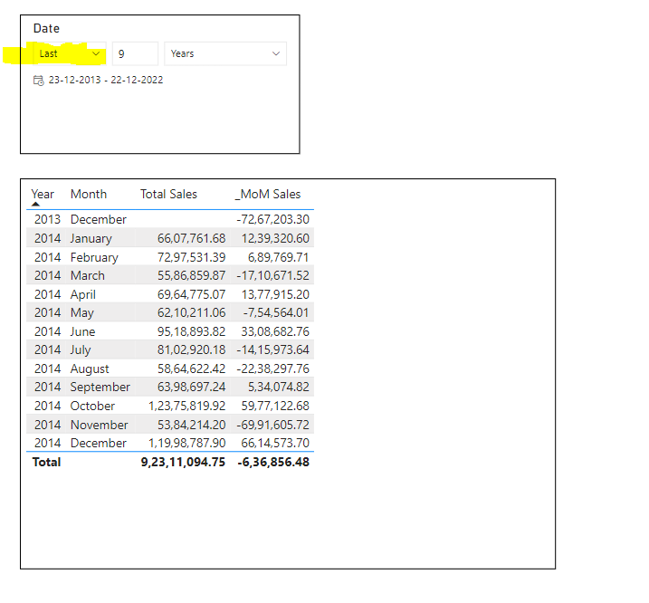The width and height of the screenshot is (649, 603).
Task: Select the August month cell
Action: (90, 369)
